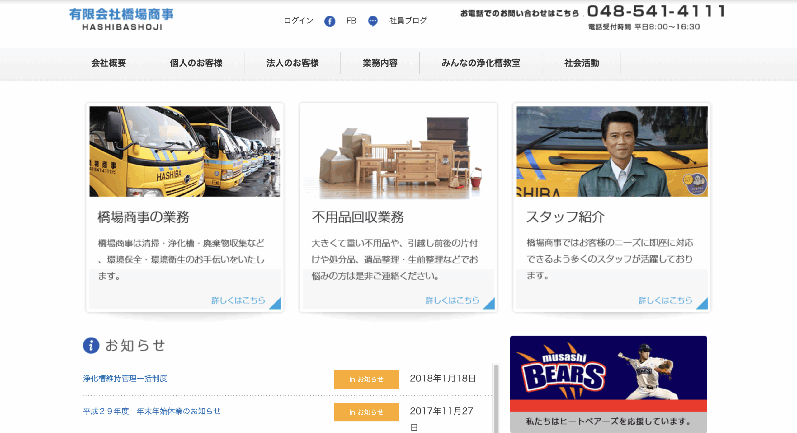Screen dimensions: 797x433
Task: Click the Facebook circle icon
Action: [x=330, y=21]
